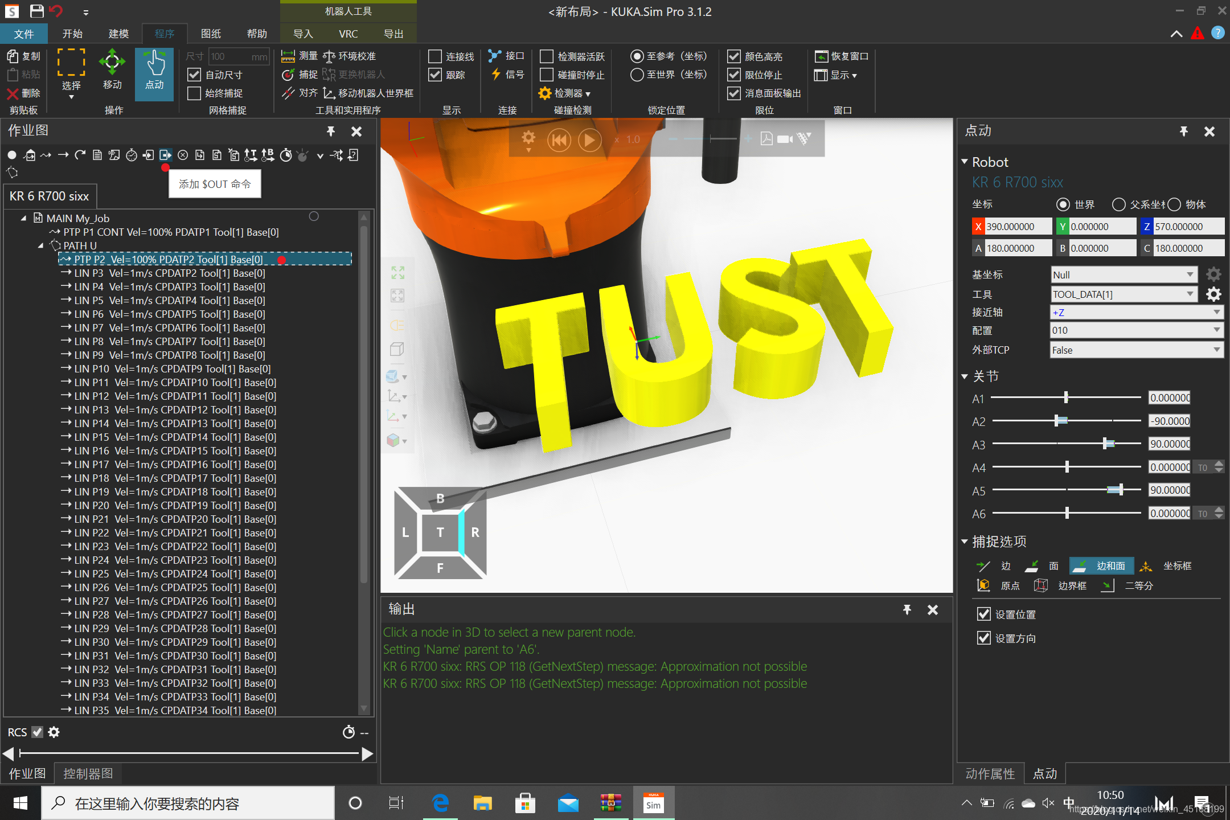The image size is (1230, 820).
Task: Select 至世界 (坐标) radio button
Action: point(637,75)
